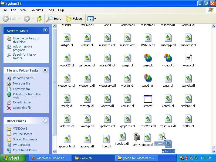
Task: Go to My Documents link
Action: (22, 134)
